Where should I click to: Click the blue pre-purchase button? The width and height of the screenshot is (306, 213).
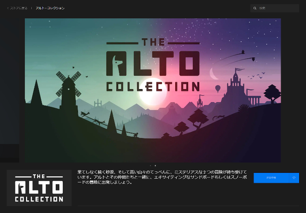pyautogui.click(x=271, y=178)
